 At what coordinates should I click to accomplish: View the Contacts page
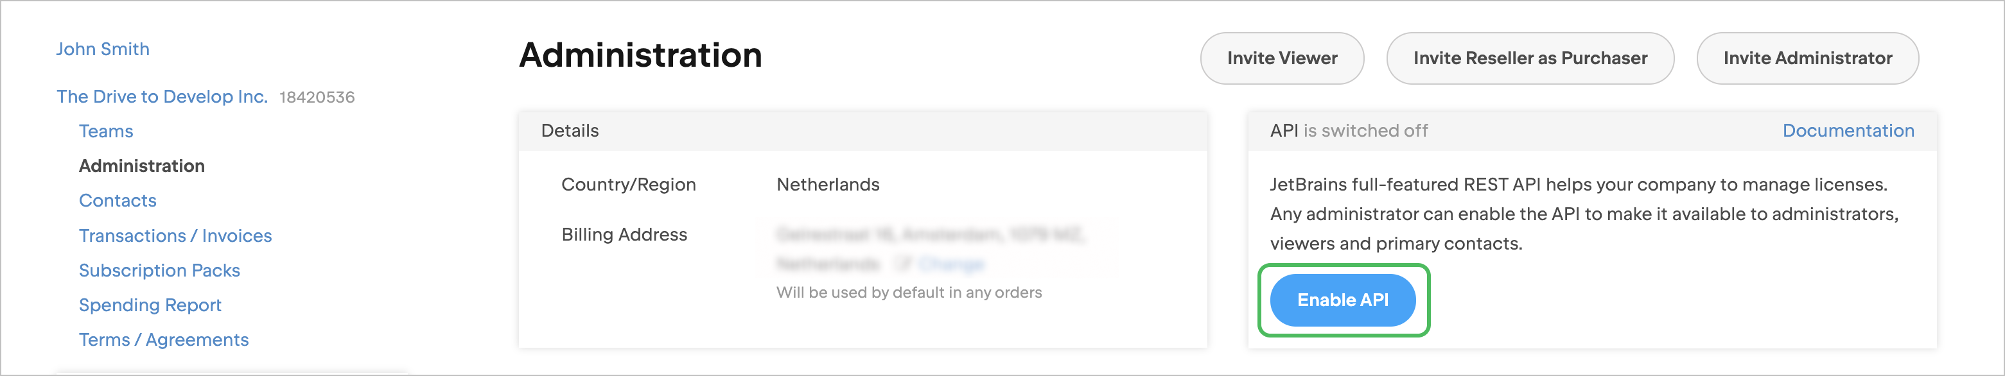[x=117, y=200]
